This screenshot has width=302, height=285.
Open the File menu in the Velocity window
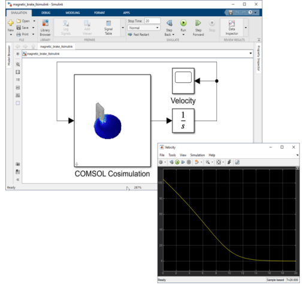[x=162, y=155]
